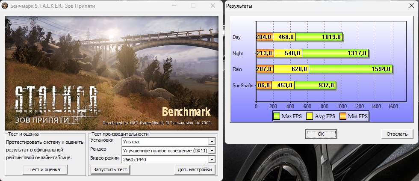Click the Night max FPS value 1317,0
419x181 pixels.
click(357, 53)
